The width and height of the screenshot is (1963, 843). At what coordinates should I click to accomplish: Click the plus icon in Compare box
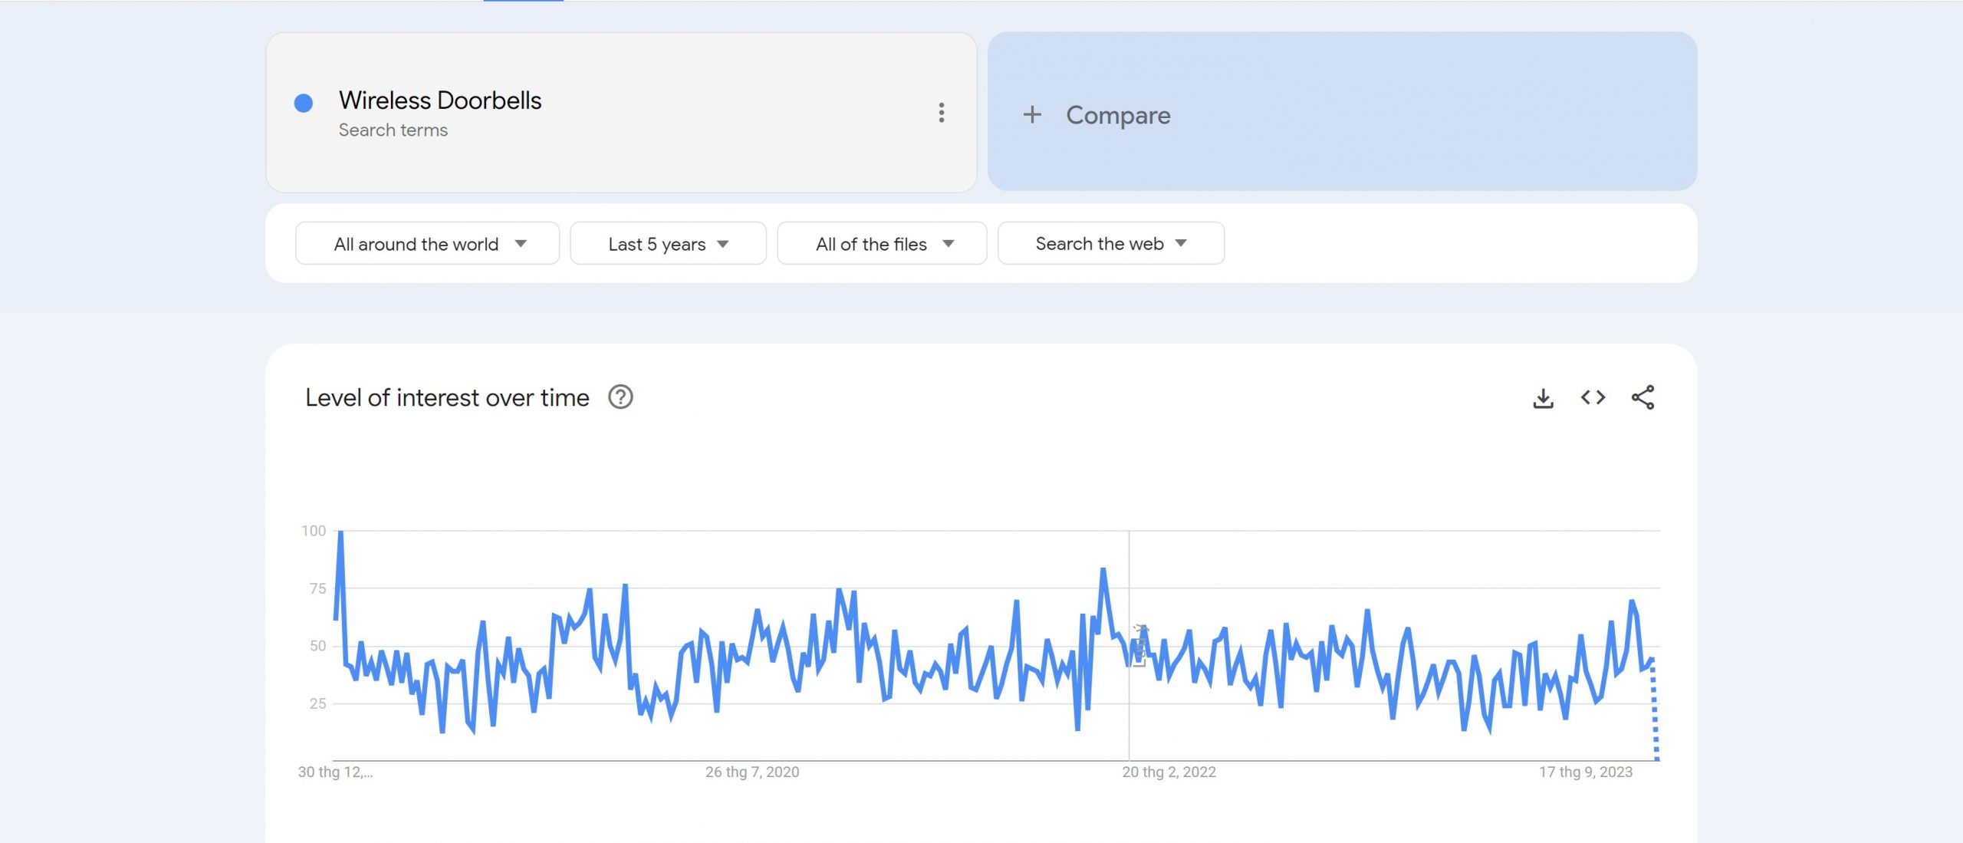1032,115
